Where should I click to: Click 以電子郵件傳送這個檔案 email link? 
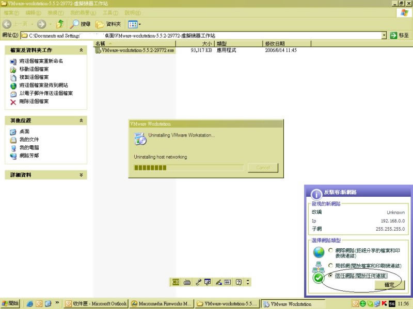pyautogui.click(x=46, y=93)
